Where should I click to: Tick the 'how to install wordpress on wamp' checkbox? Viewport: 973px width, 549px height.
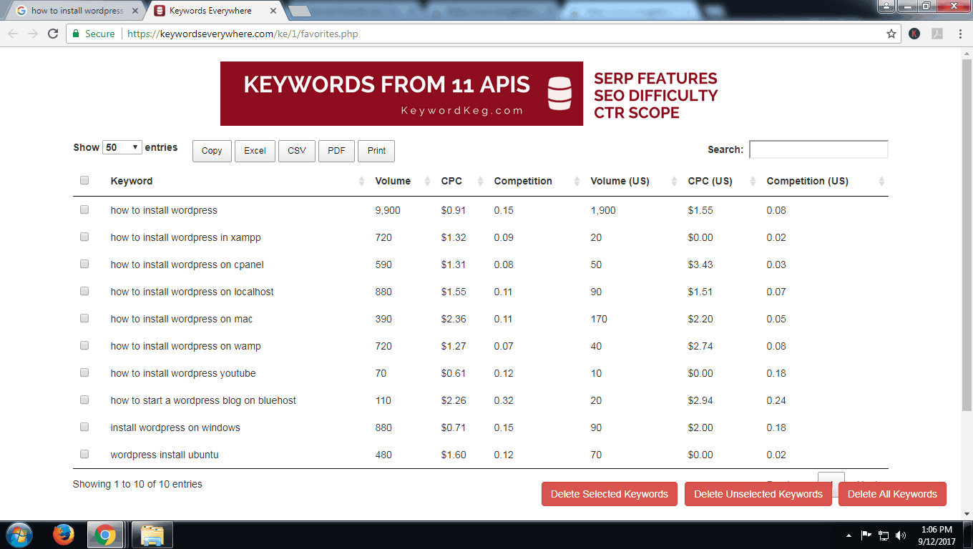coord(84,345)
